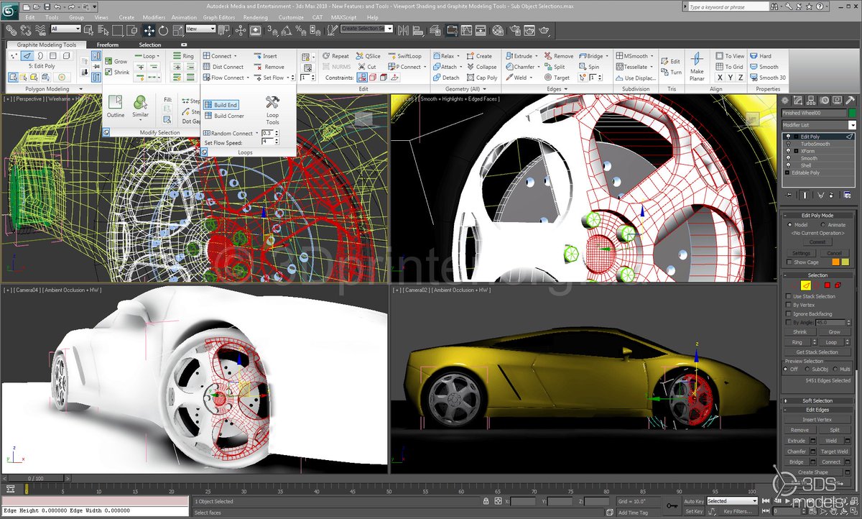Viewport: 862px width, 519px height.
Task: Enable the Show Cage checkbox
Action: (789, 262)
